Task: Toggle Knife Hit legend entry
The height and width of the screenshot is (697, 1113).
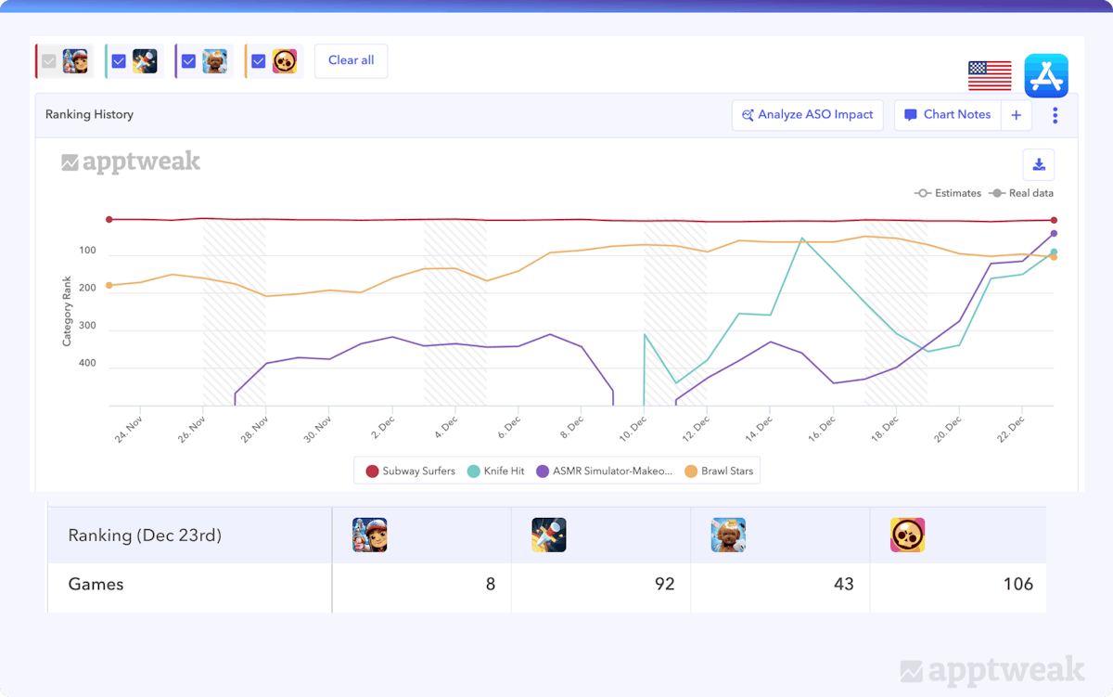Action: (495, 471)
